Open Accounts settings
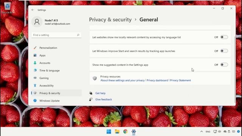This screenshot has width=242, height=136. point(56,63)
